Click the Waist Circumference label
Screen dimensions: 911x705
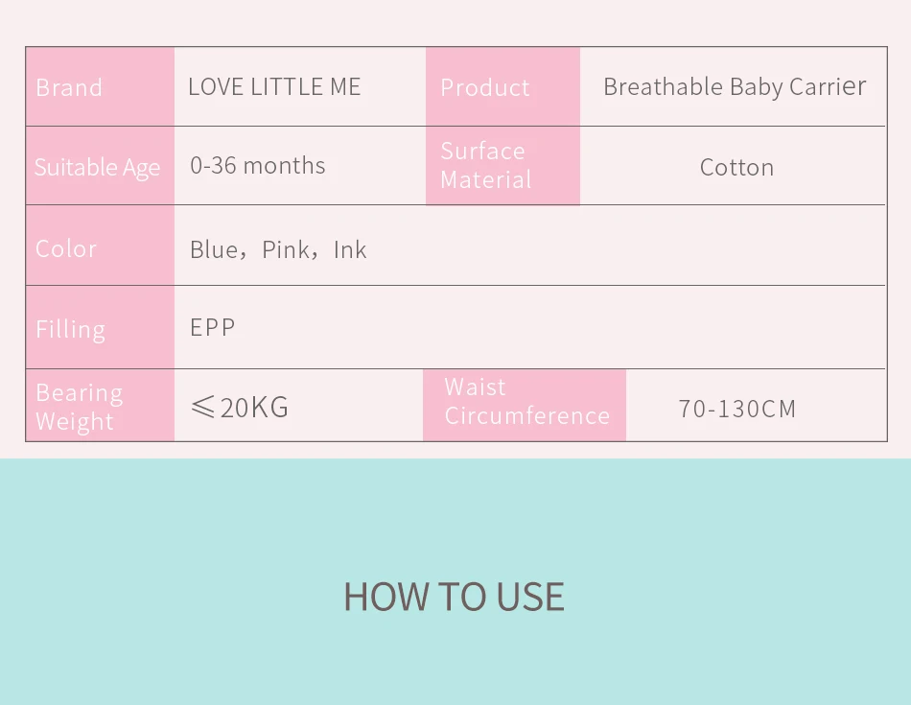tap(526, 401)
